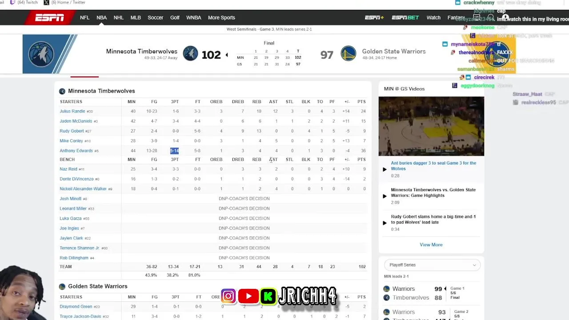
Task: Open Timberwolves vs. Warriors Game Highlights link
Action: (x=433, y=192)
